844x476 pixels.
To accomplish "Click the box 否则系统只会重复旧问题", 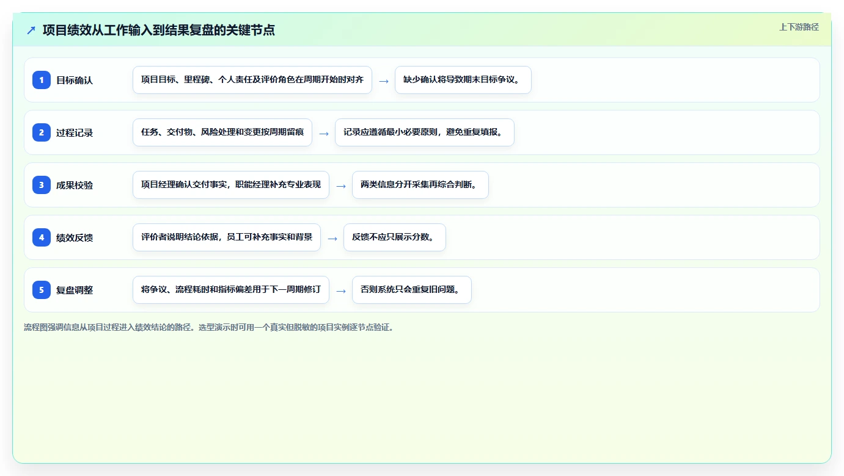I will pyautogui.click(x=412, y=290).
